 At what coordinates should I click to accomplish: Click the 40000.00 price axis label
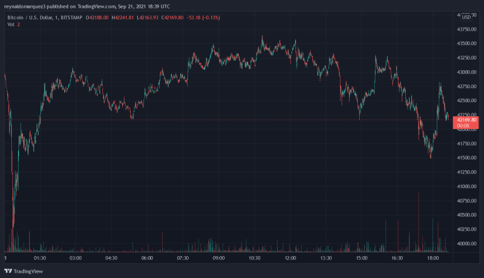[467, 244]
